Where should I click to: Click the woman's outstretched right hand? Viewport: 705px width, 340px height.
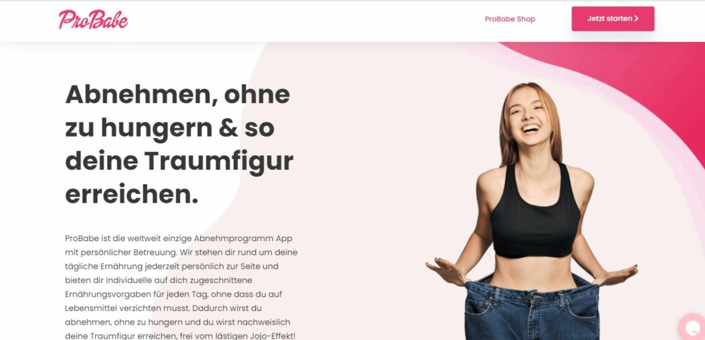447,271
